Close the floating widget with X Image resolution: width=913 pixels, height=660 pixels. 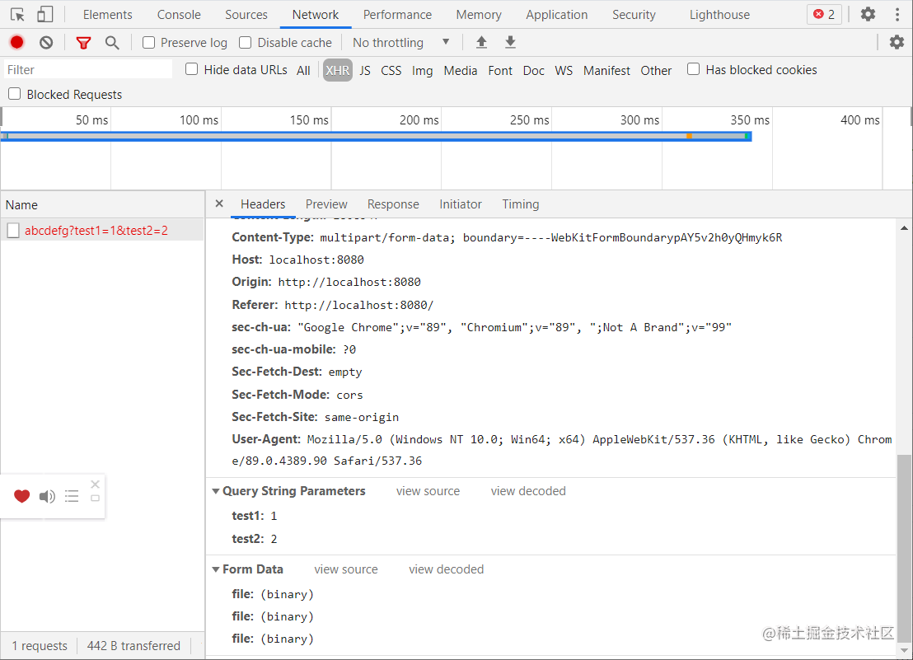click(x=96, y=484)
